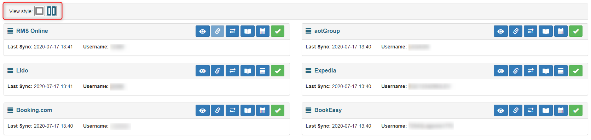Open the BookEasy channel title
This screenshot has width=591, height=140.
click(328, 110)
